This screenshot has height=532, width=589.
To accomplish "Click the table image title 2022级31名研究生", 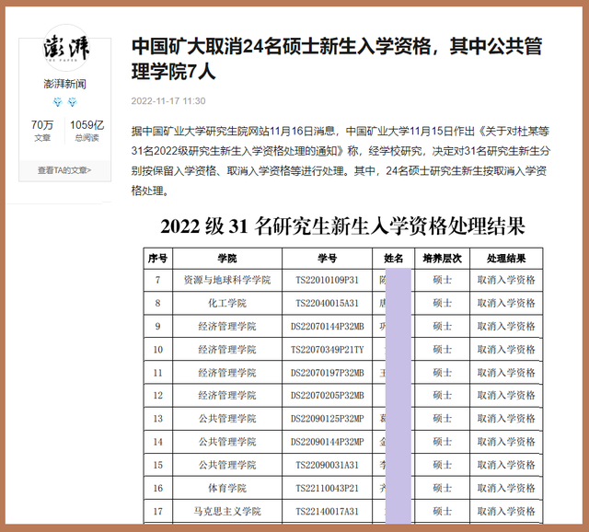I will [x=342, y=226].
